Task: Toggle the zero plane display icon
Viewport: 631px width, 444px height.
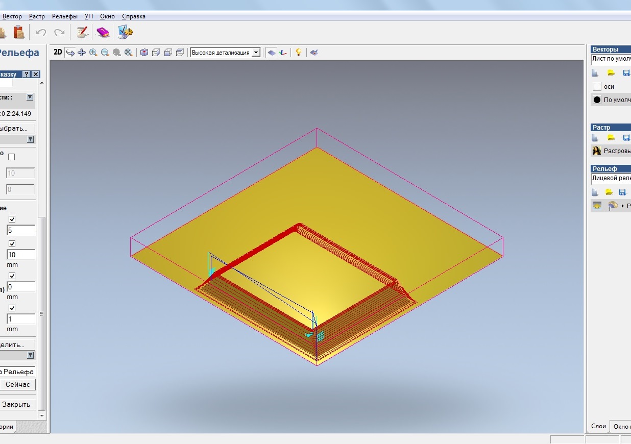Action: click(x=272, y=52)
